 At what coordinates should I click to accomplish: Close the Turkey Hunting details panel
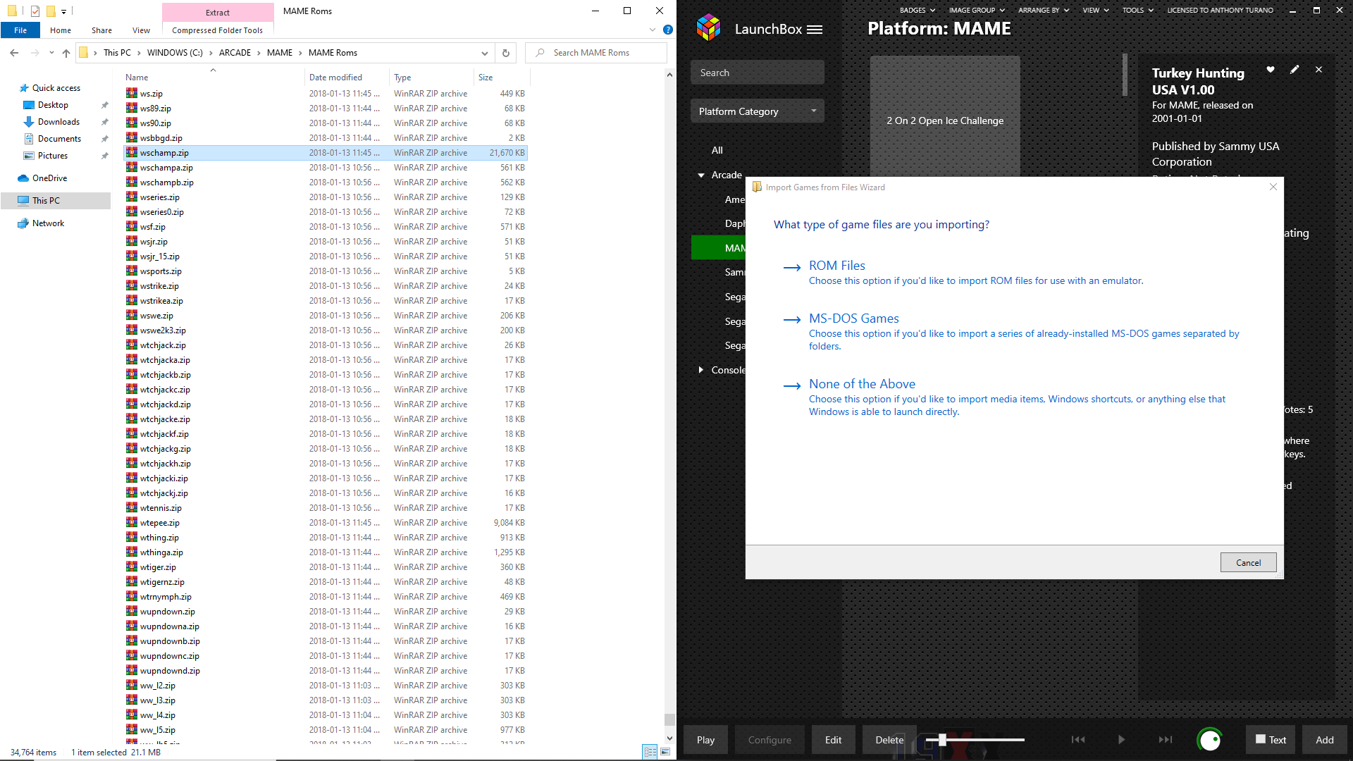point(1319,69)
